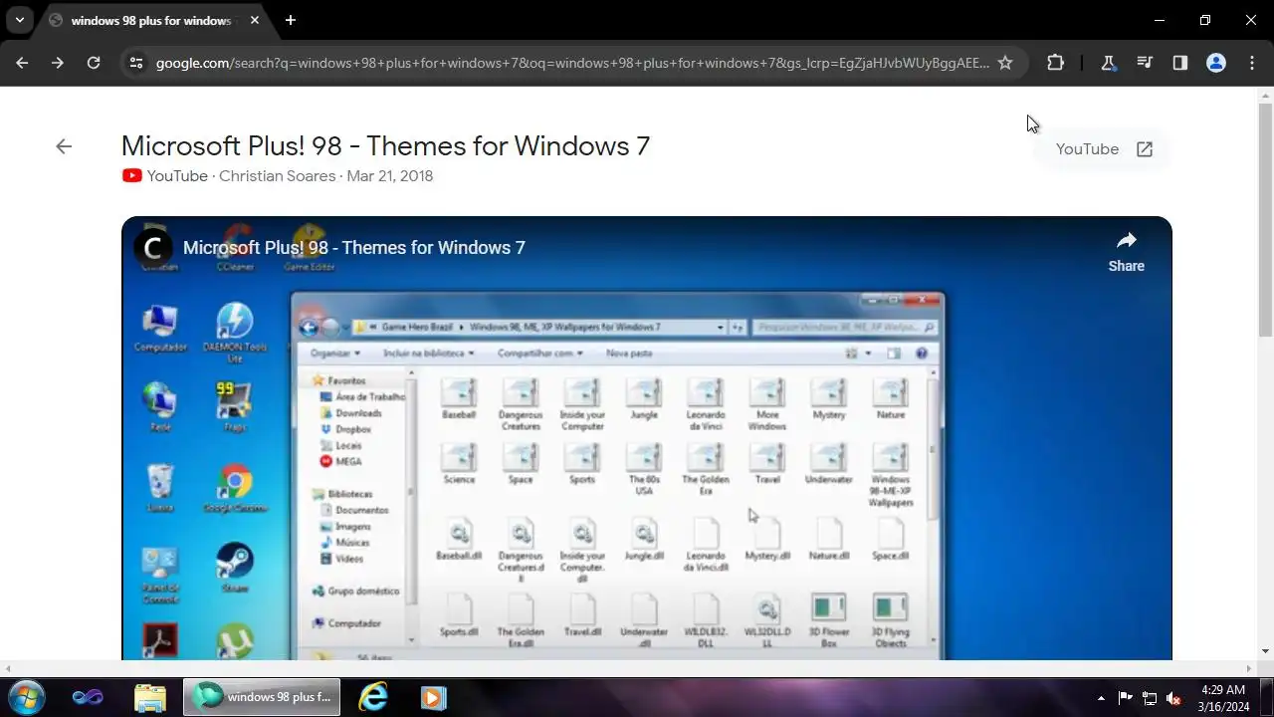Image resolution: width=1274 pixels, height=717 pixels.
Task: Go back using the browser back arrow
Action: (22, 63)
